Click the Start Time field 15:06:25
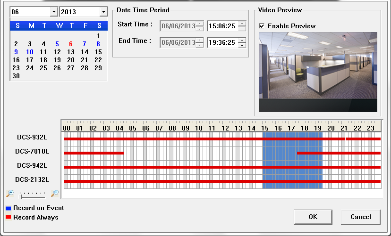 click(222, 26)
